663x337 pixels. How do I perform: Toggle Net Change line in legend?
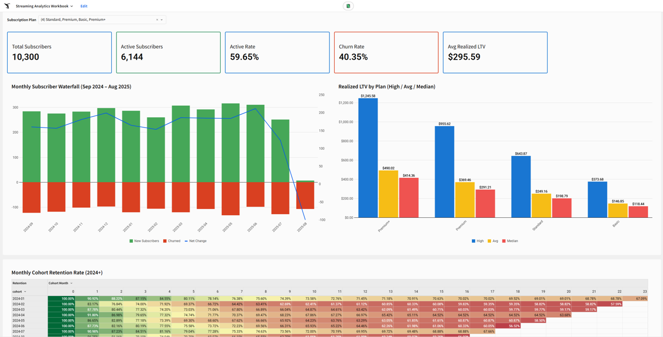coord(195,241)
